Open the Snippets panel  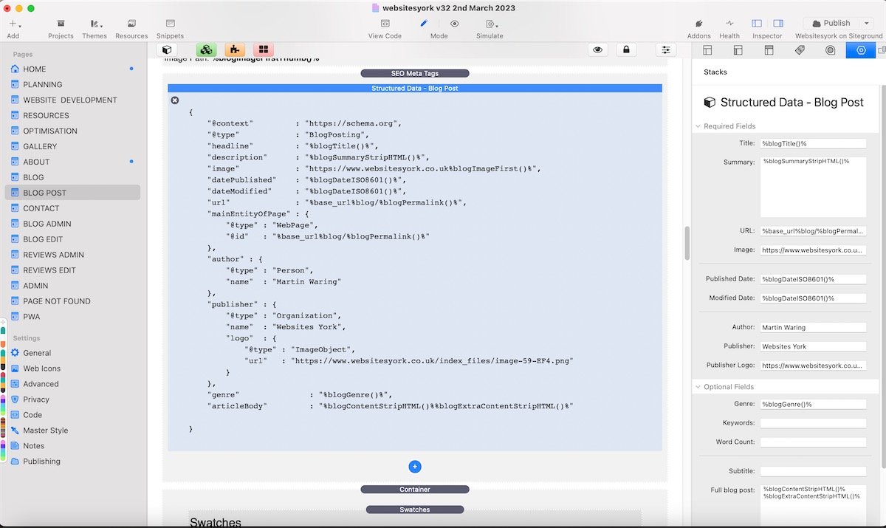click(170, 29)
